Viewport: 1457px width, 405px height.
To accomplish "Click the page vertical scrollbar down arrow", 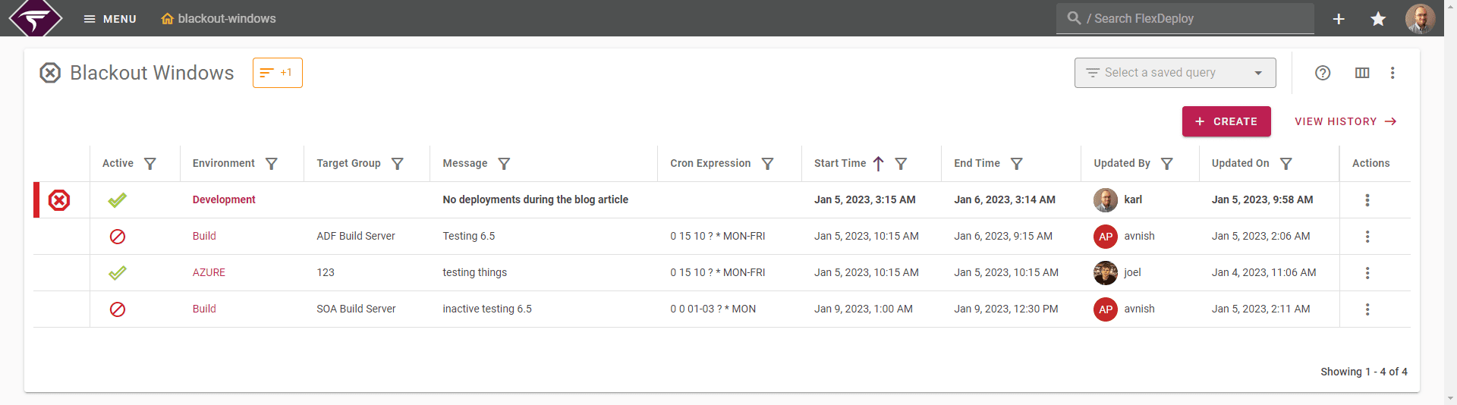I will click(1451, 398).
